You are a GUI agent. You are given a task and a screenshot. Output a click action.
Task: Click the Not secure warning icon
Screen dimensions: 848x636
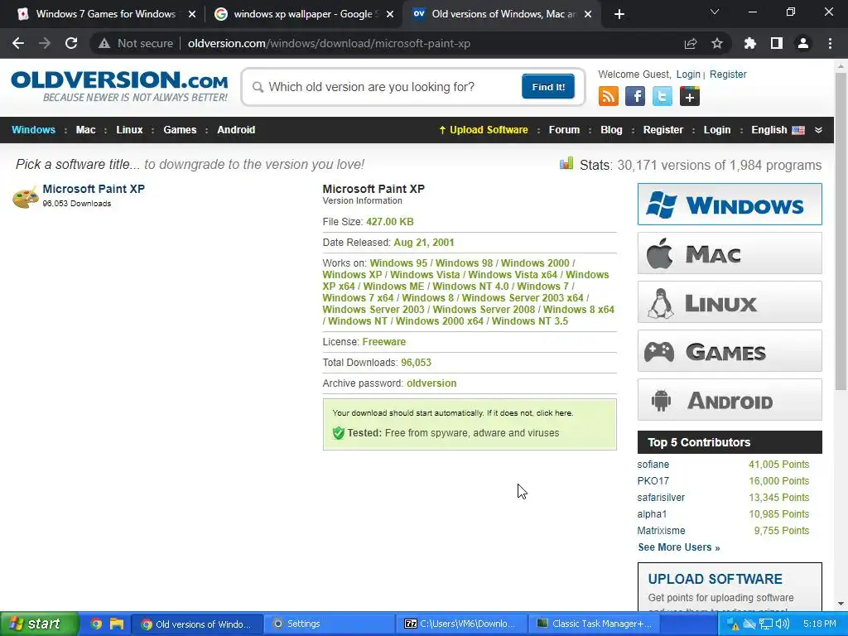pos(104,43)
